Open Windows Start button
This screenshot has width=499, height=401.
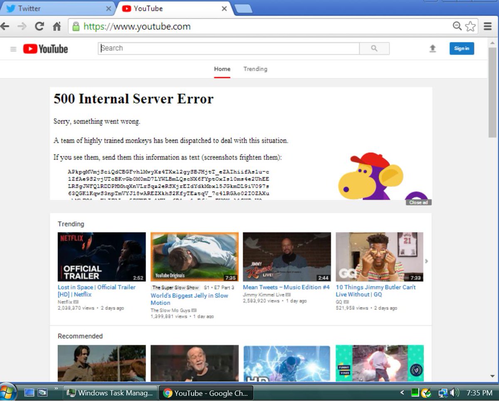pyautogui.click(x=7, y=392)
